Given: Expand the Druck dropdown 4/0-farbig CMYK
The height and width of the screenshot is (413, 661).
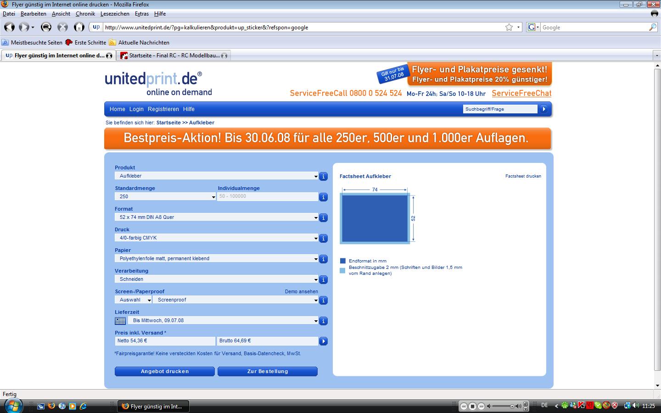Looking at the screenshot, I should coord(216,238).
